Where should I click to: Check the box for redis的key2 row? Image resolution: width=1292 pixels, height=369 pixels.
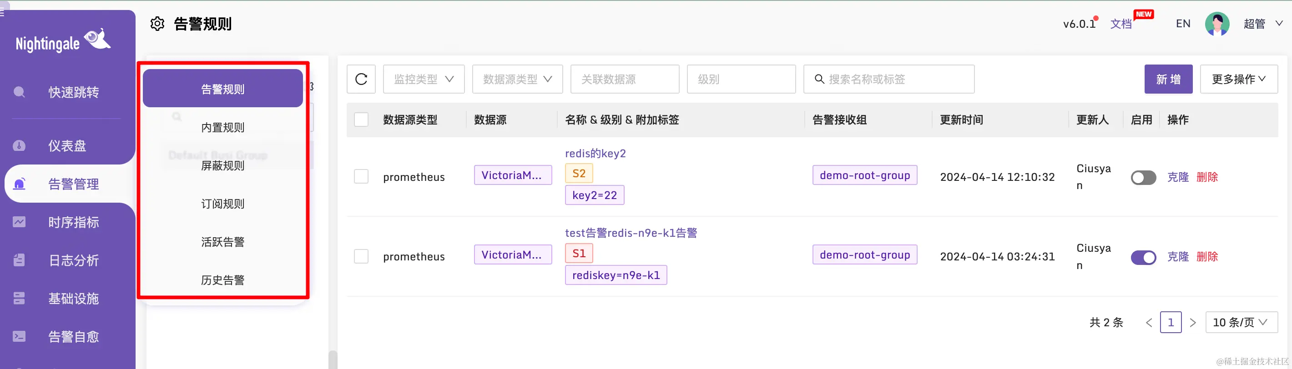point(361,176)
